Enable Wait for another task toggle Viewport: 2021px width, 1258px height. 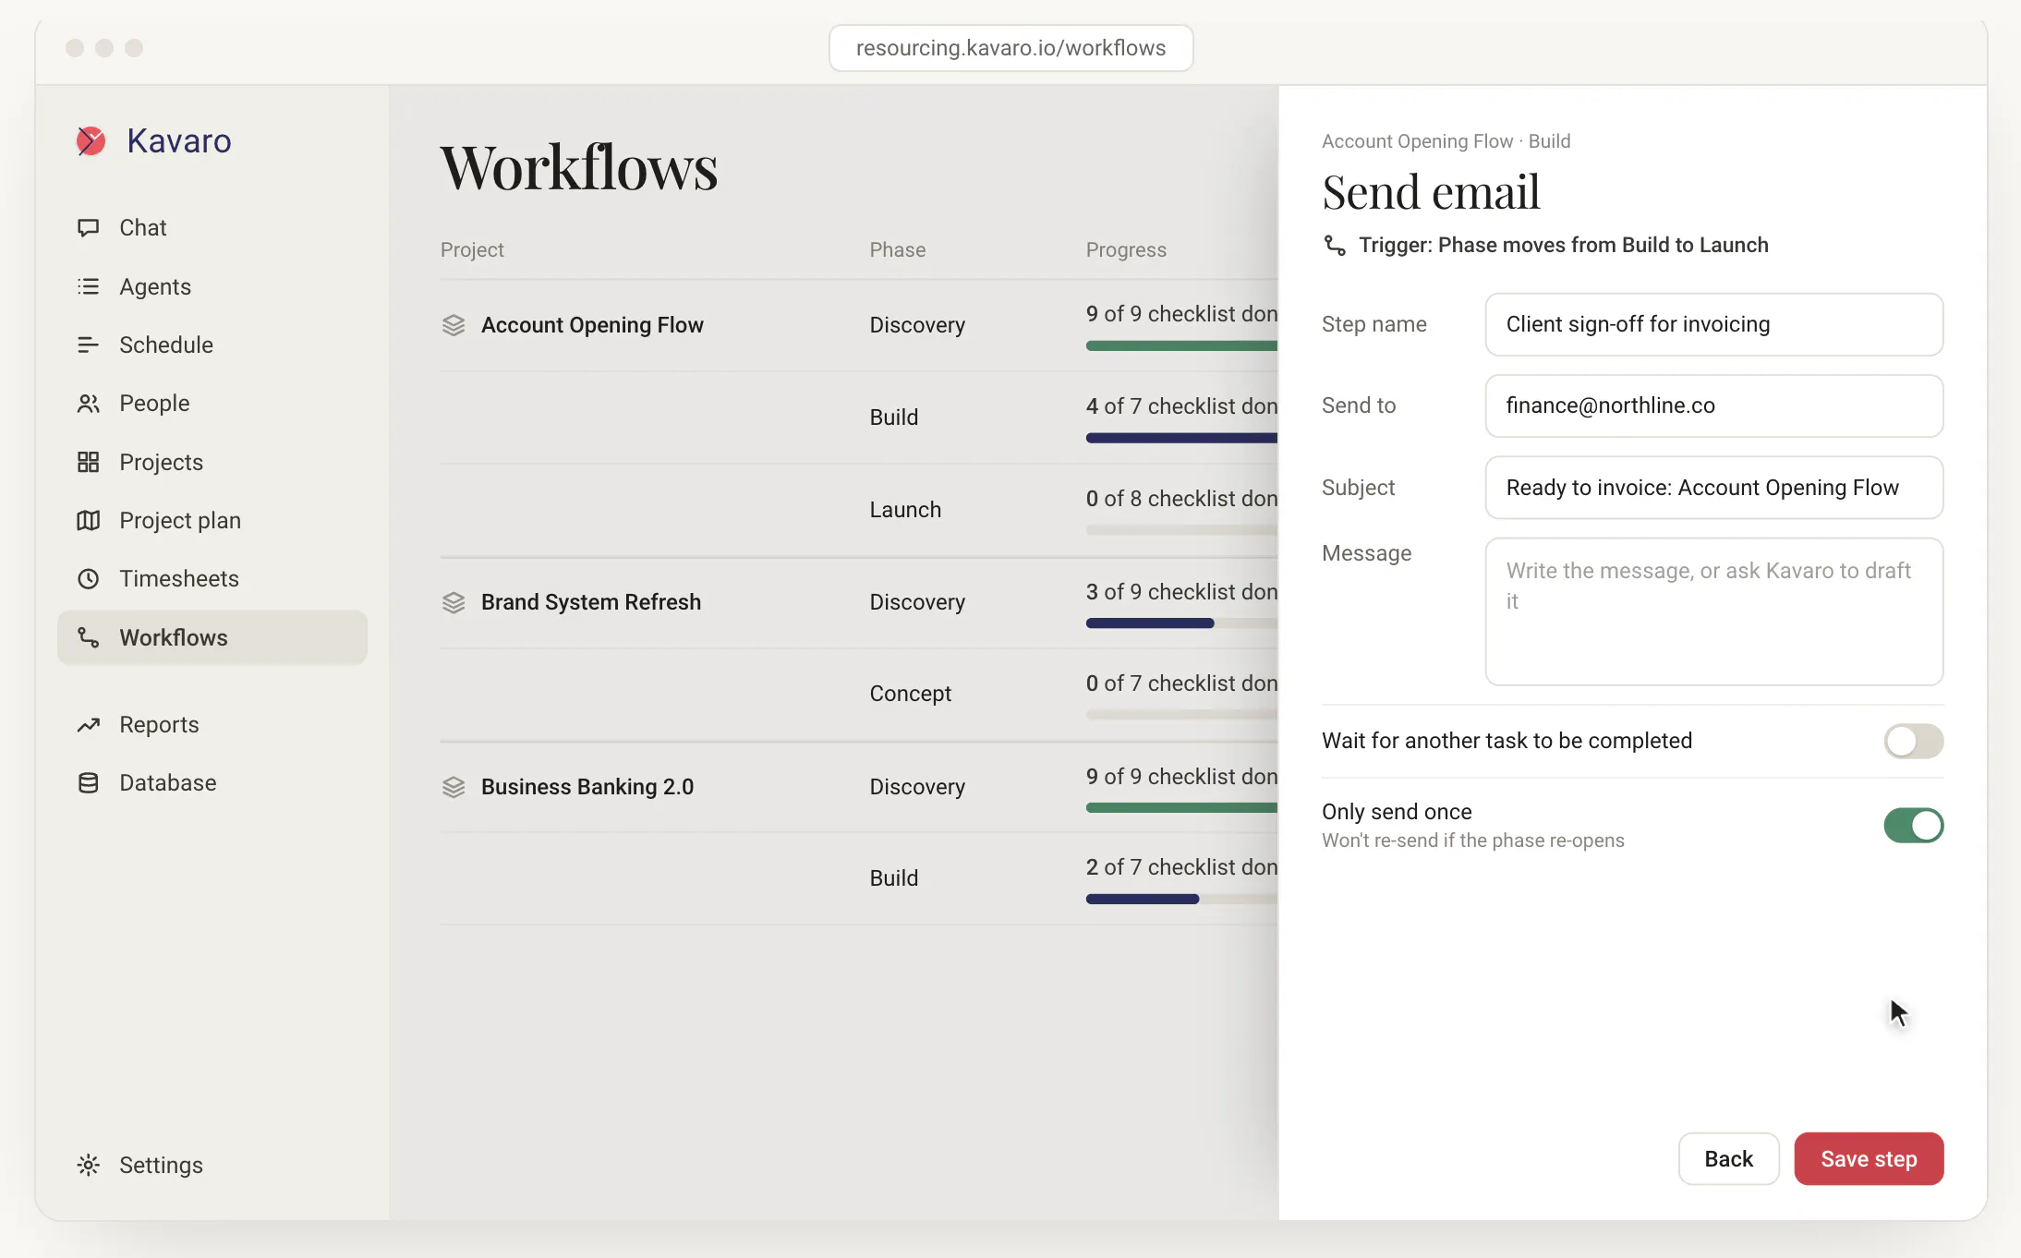(x=1914, y=741)
